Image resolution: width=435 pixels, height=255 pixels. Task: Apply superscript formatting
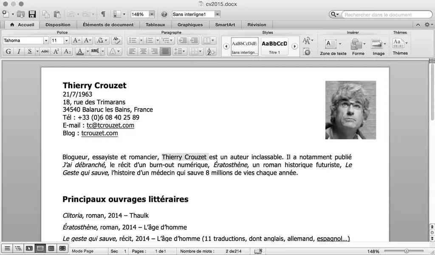click(56, 52)
